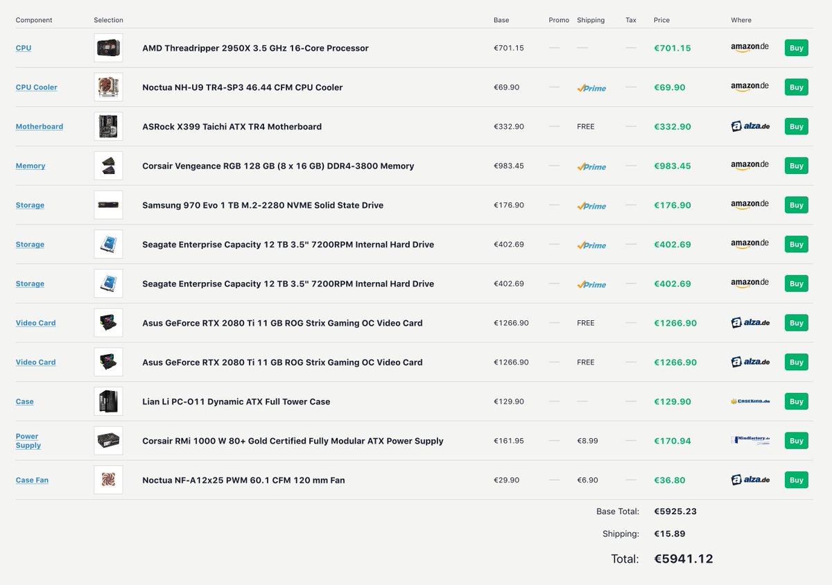Open the Noctua NF-A12x25 fan thumbnail
This screenshot has width=832, height=585.
(108, 480)
